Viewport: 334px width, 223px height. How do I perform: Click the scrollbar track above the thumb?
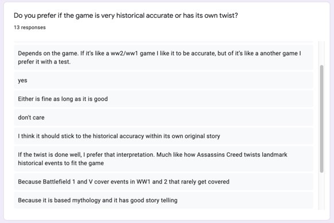point(321,53)
